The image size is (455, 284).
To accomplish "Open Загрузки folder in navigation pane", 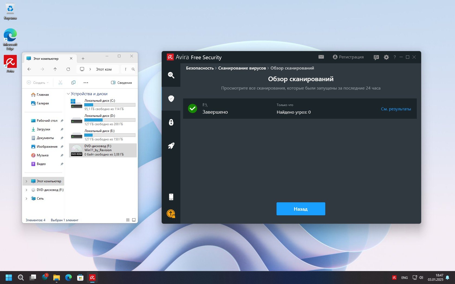I will pos(43,129).
